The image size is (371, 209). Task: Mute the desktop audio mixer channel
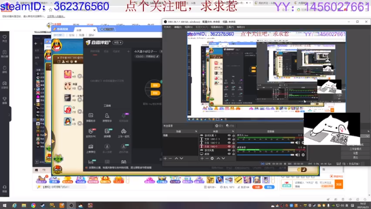coord(297,155)
